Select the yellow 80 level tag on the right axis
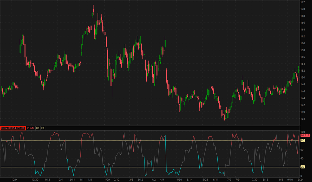 [303, 141]
